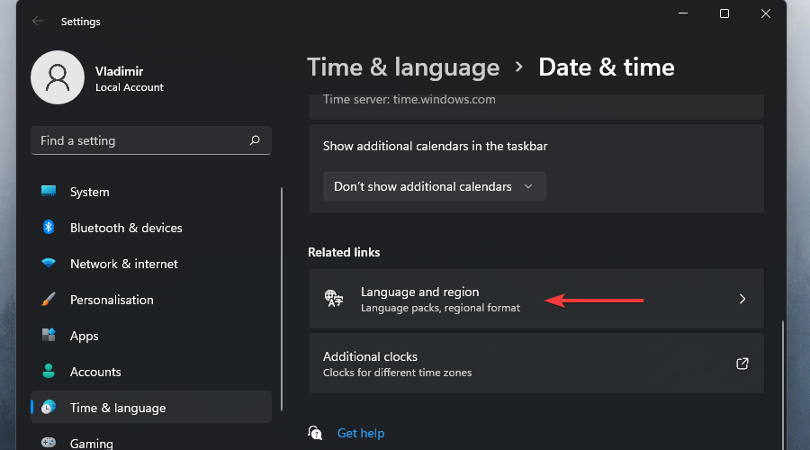Select the Apps sidebar entry
This screenshot has width=810, height=450.
click(x=85, y=336)
